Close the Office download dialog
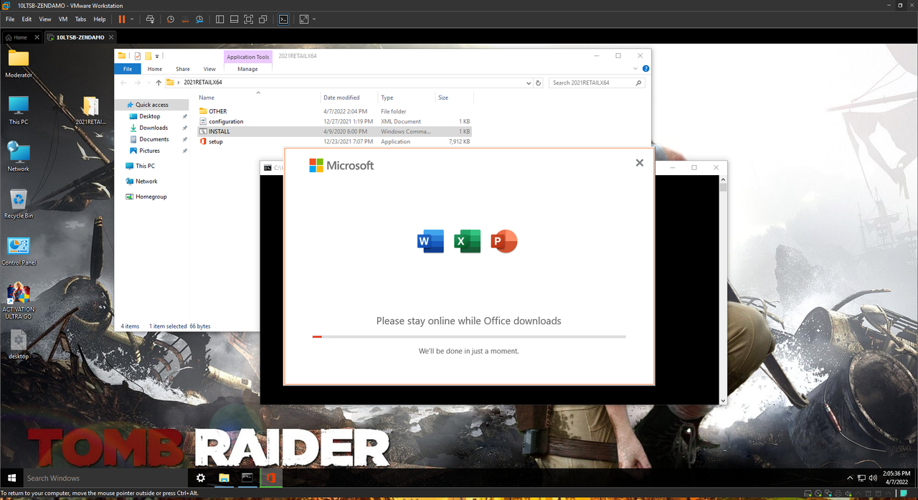Screen dimensions: 918x500 pos(640,163)
